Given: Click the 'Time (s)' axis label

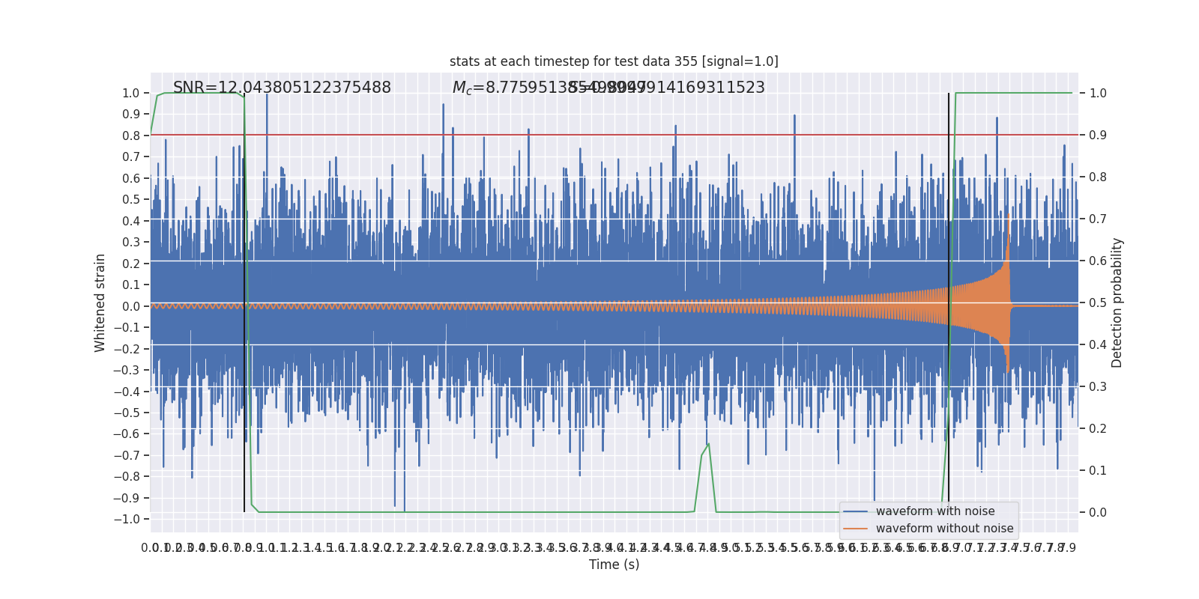Looking at the screenshot, I should click(614, 565).
